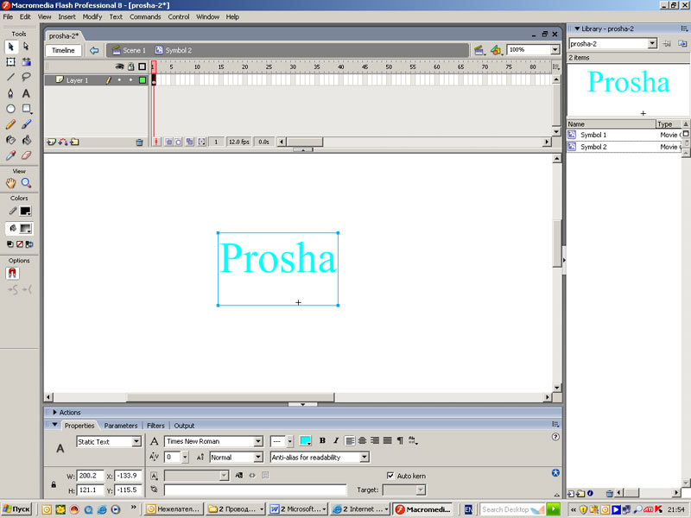Image resolution: width=691 pixels, height=518 pixels.
Task: Select the Lasso tool
Action: [x=26, y=77]
